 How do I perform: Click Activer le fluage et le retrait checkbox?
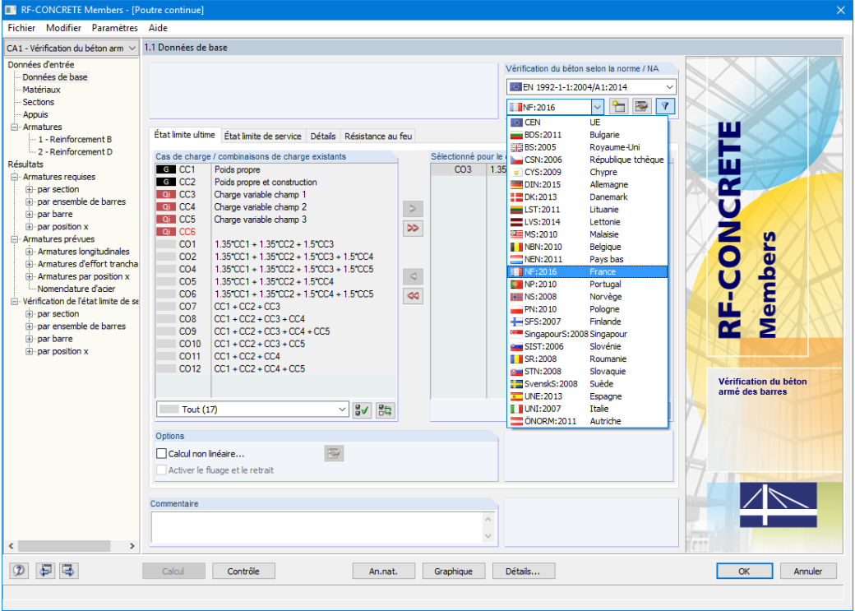click(161, 470)
